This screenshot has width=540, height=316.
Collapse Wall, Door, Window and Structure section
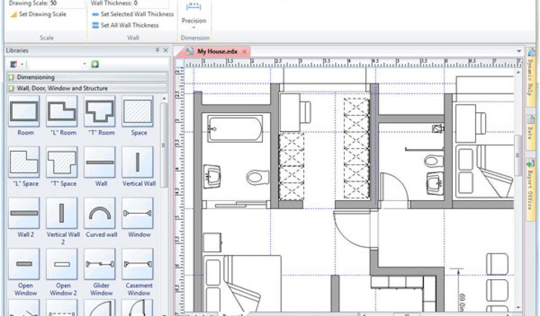click(12, 88)
